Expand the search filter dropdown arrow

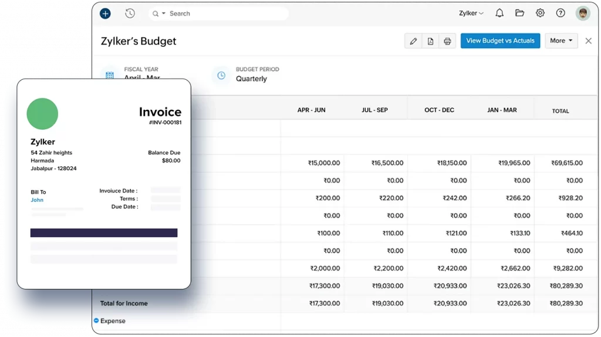[164, 14]
